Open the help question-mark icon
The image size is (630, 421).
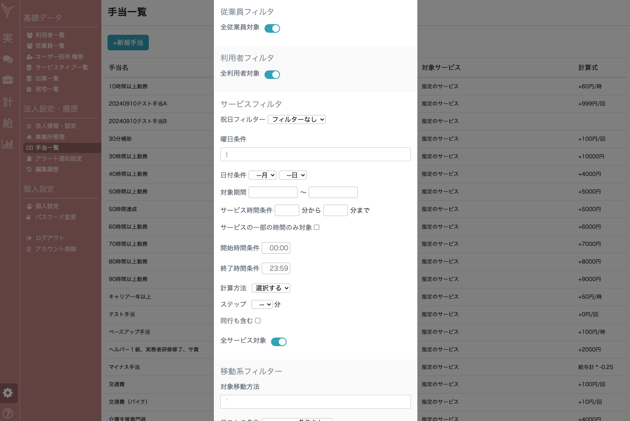(x=8, y=413)
